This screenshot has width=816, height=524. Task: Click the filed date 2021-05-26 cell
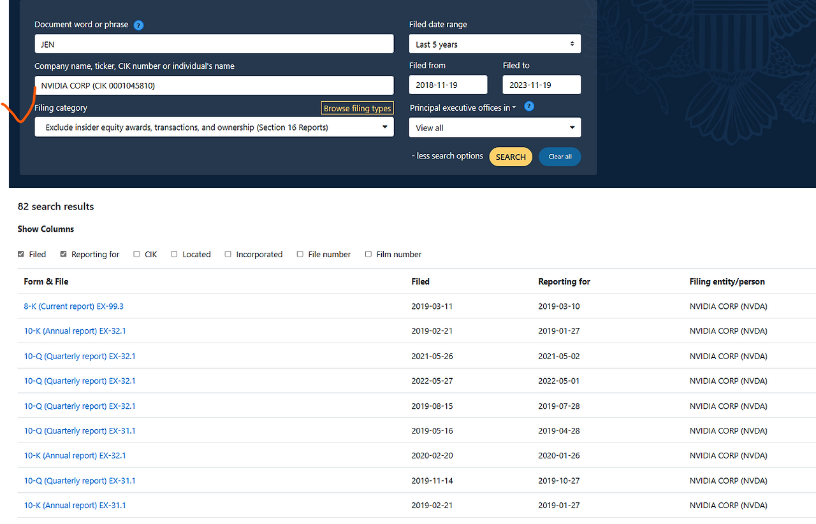pos(432,356)
